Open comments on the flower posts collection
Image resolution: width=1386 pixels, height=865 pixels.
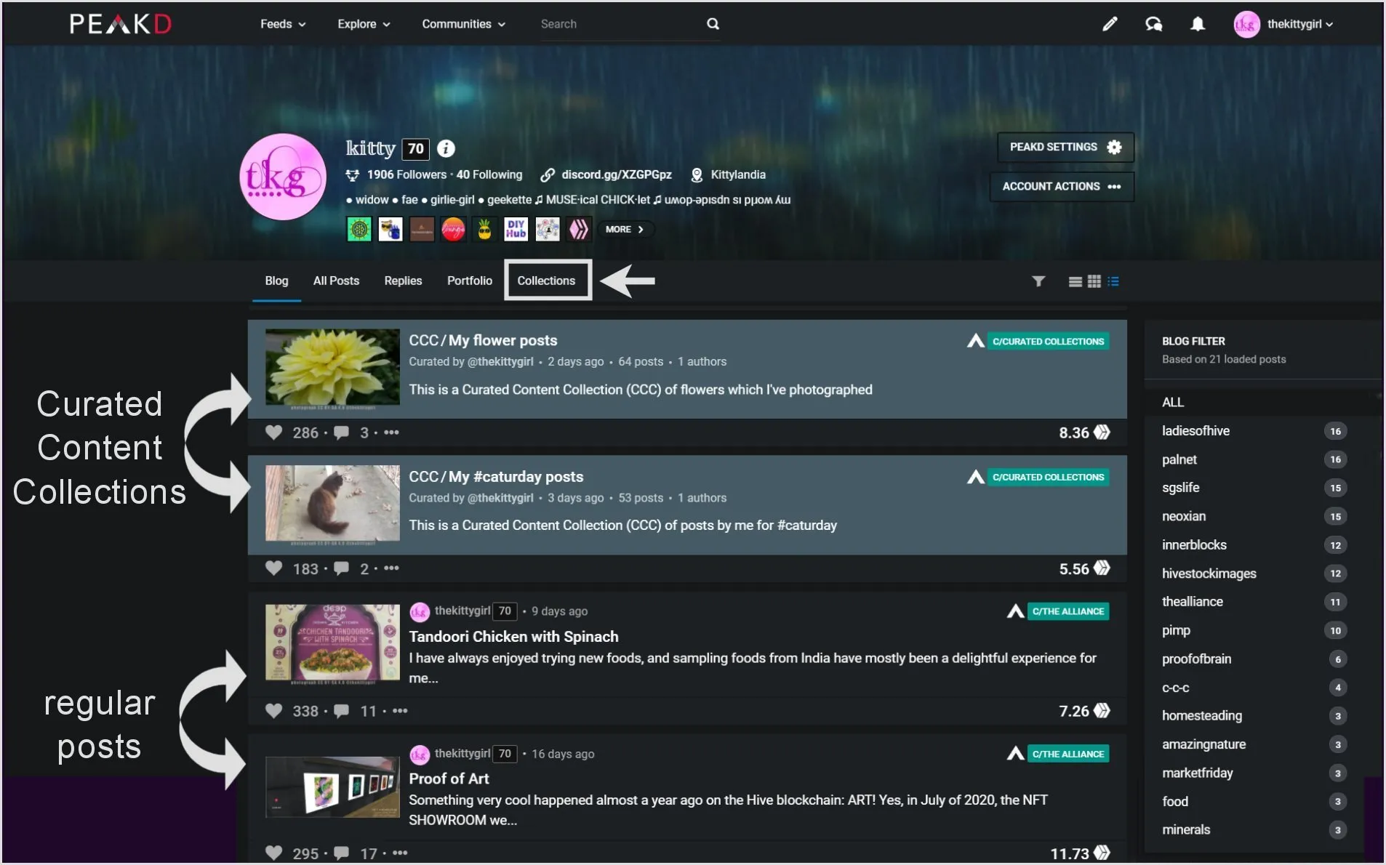click(x=341, y=432)
